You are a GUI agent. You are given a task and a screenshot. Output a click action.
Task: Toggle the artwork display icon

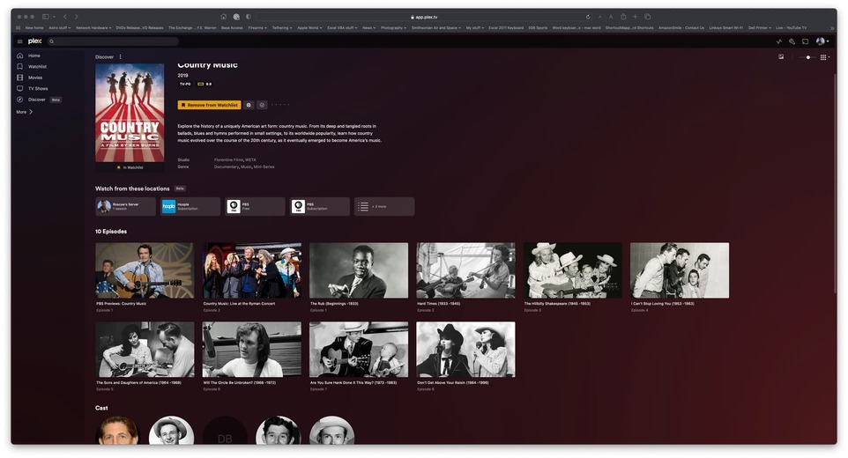(781, 56)
